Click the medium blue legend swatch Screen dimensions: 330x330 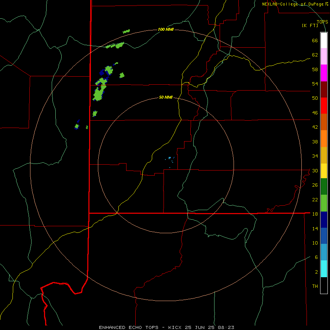[324, 236]
